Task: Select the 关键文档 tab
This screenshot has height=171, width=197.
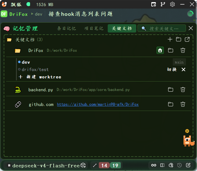Action: point(122,28)
